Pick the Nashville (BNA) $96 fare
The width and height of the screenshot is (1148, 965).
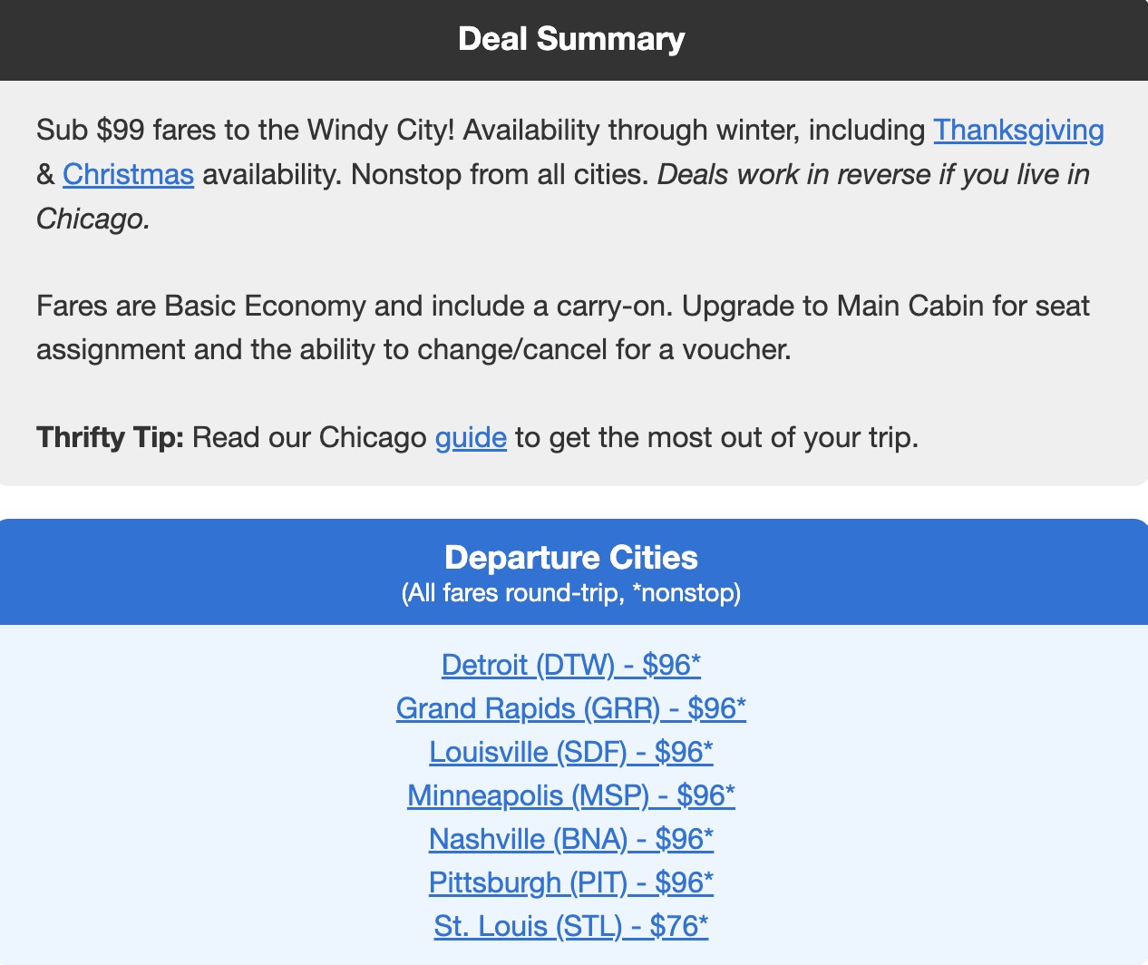click(x=571, y=839)
